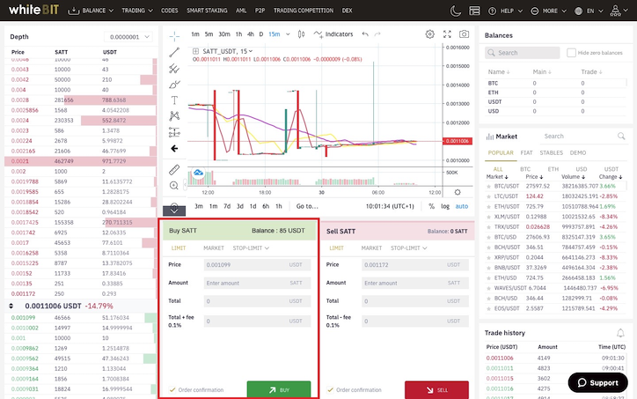Open the depth precision 0.0000001 dropdown
The width and height of the screenshot is (637, 399).
pyautogui.click(x=128, y=37)
